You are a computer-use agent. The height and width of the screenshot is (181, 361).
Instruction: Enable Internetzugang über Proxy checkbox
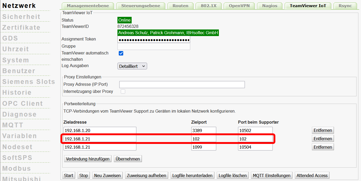pyautogui.click(x=123, y=92)
